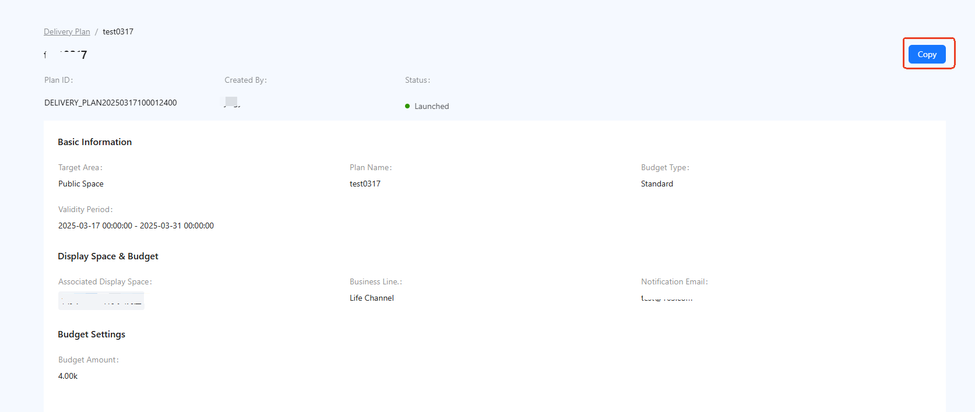The image size is (975, 412).
Task: Click the Plan Name label
Action: [x=371, y=167]
